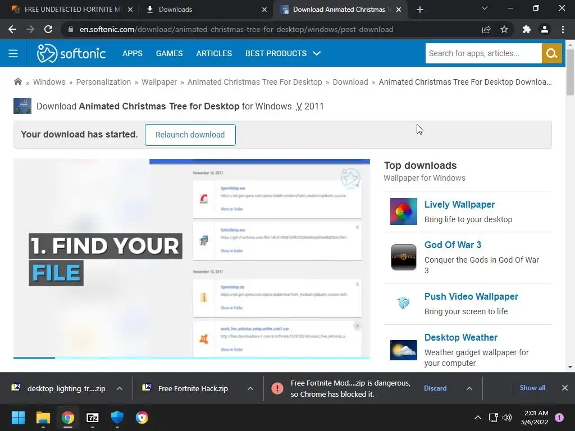
Task: Seek on the video progress bar
Action: click(191, 357)
